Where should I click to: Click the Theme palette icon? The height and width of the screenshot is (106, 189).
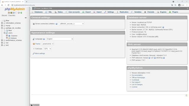point(34,44)
